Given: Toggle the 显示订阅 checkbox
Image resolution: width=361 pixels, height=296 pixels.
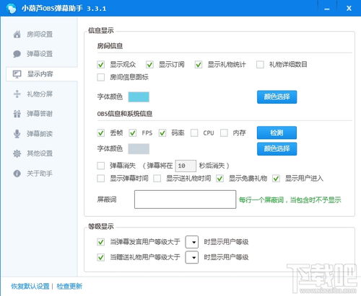Looking at the screenshot, I should [x=149, y=65].
